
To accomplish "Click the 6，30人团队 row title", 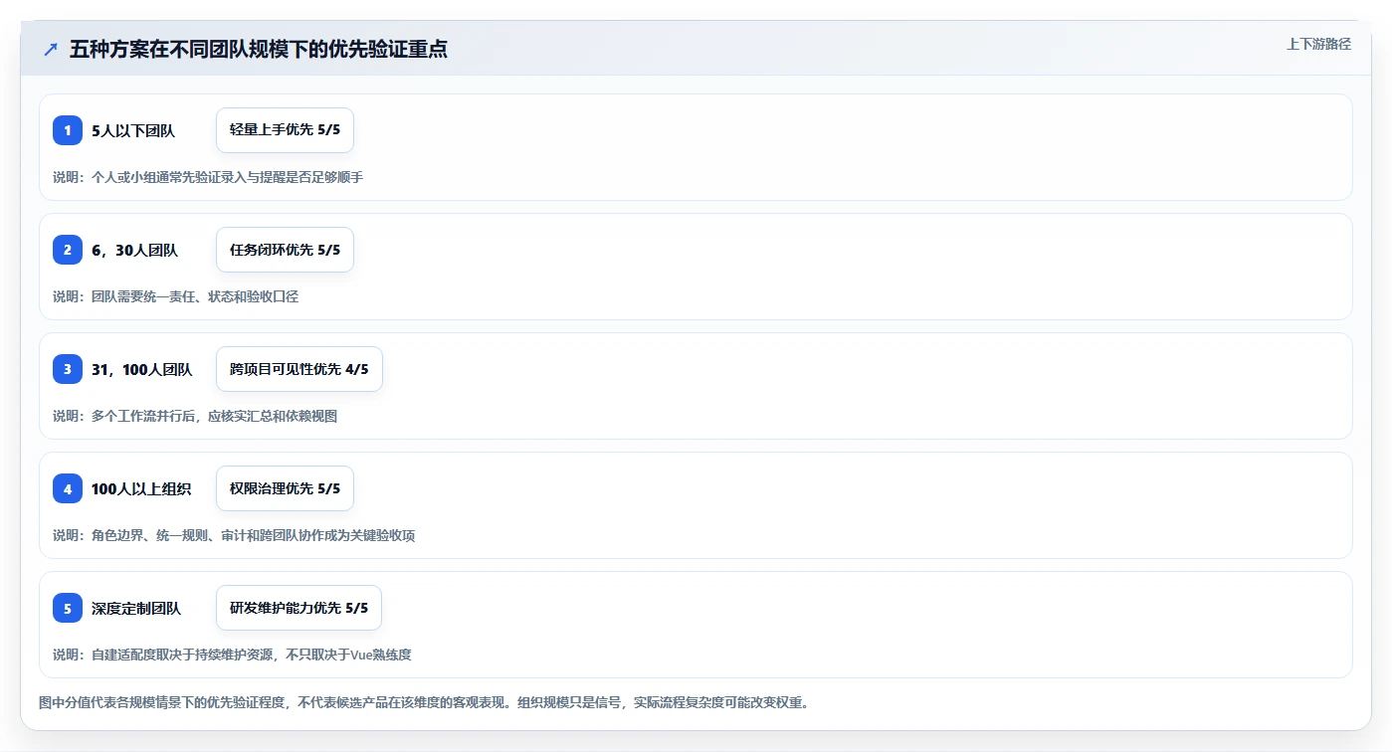I will [x=134, y=251].
